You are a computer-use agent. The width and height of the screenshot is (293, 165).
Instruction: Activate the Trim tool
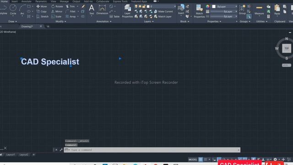(71, 6)
